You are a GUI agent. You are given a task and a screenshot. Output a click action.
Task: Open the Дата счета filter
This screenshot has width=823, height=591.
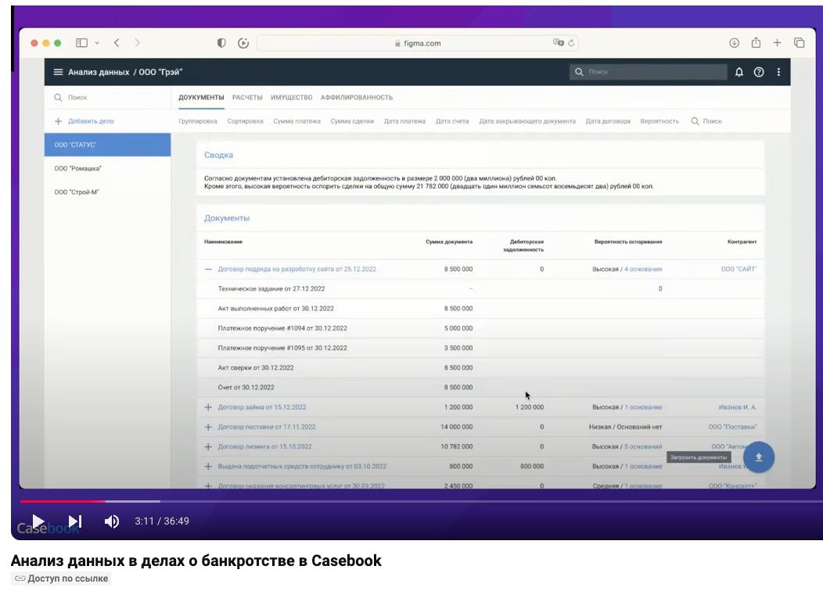point(452,121)
